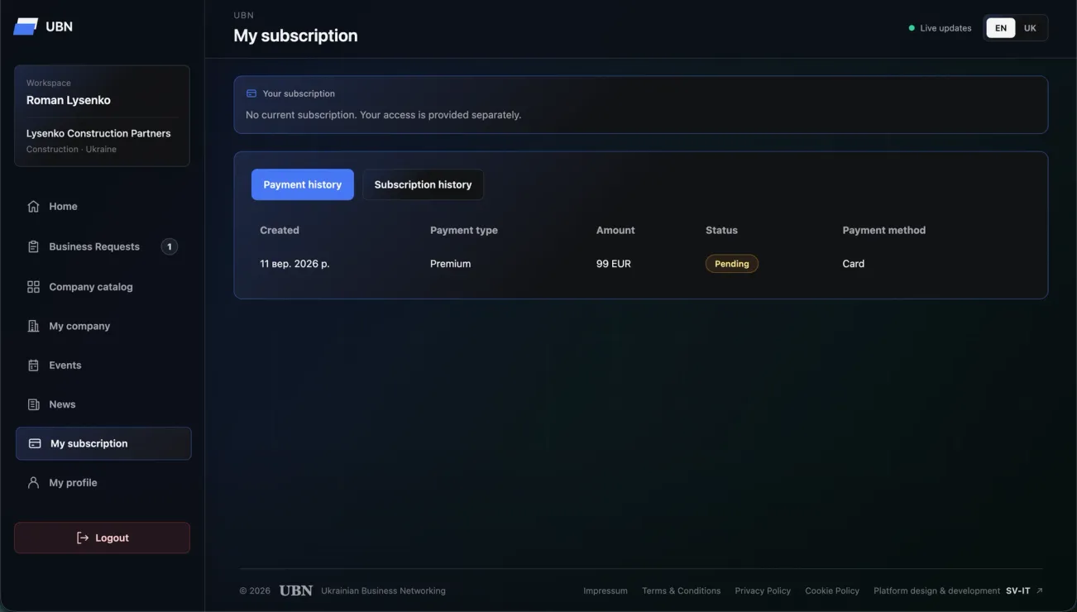The image size is (1077, 612).
Task: Click the Pending status badge
Action: click(732, 264)
